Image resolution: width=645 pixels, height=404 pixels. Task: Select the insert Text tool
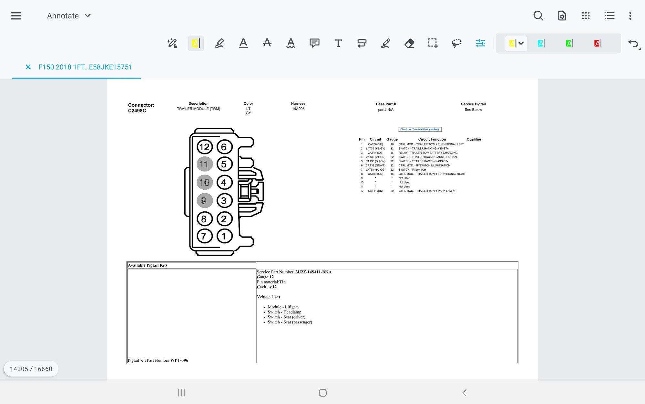point(338,43)
